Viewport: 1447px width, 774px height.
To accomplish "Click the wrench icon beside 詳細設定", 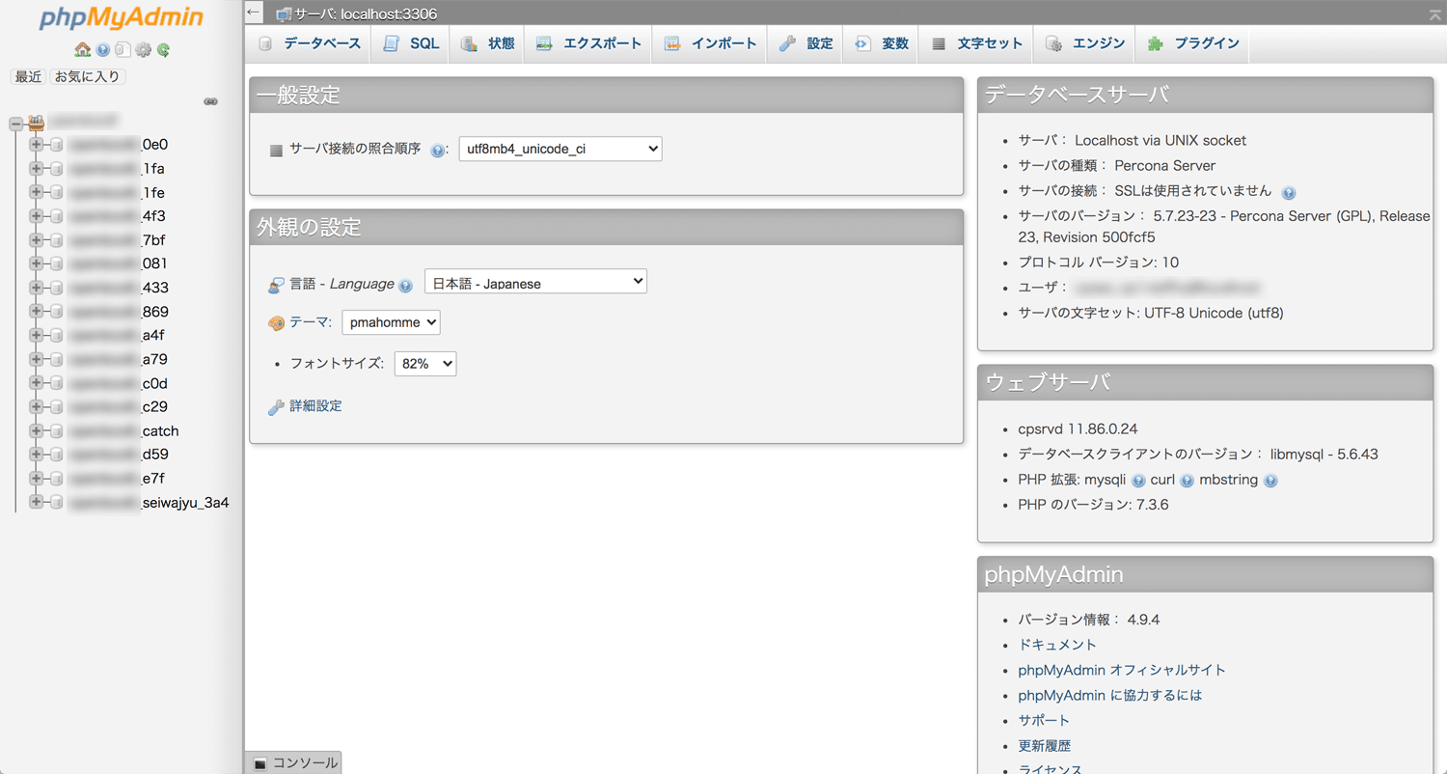I will 276,407.
